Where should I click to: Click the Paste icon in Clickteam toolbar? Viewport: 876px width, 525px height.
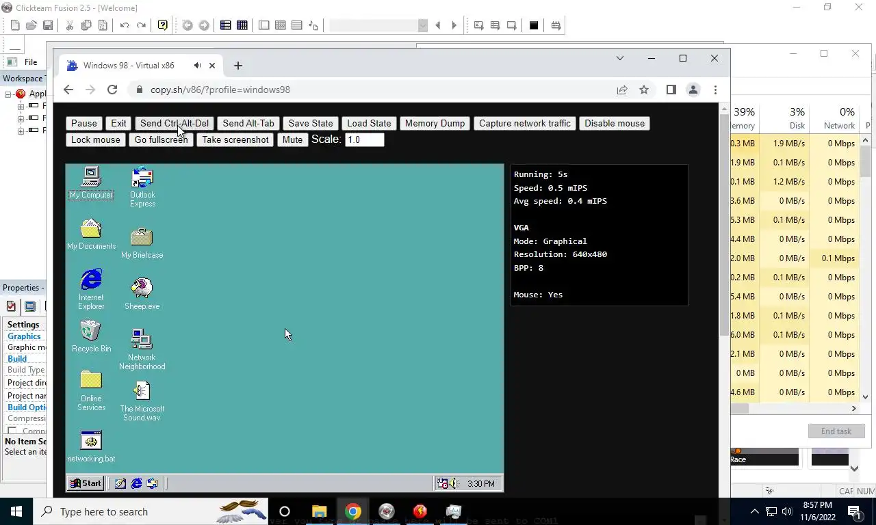pos(103,25)
